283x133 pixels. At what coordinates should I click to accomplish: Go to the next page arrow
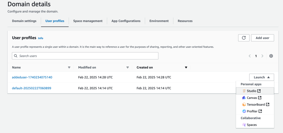[x=262, y=56]
